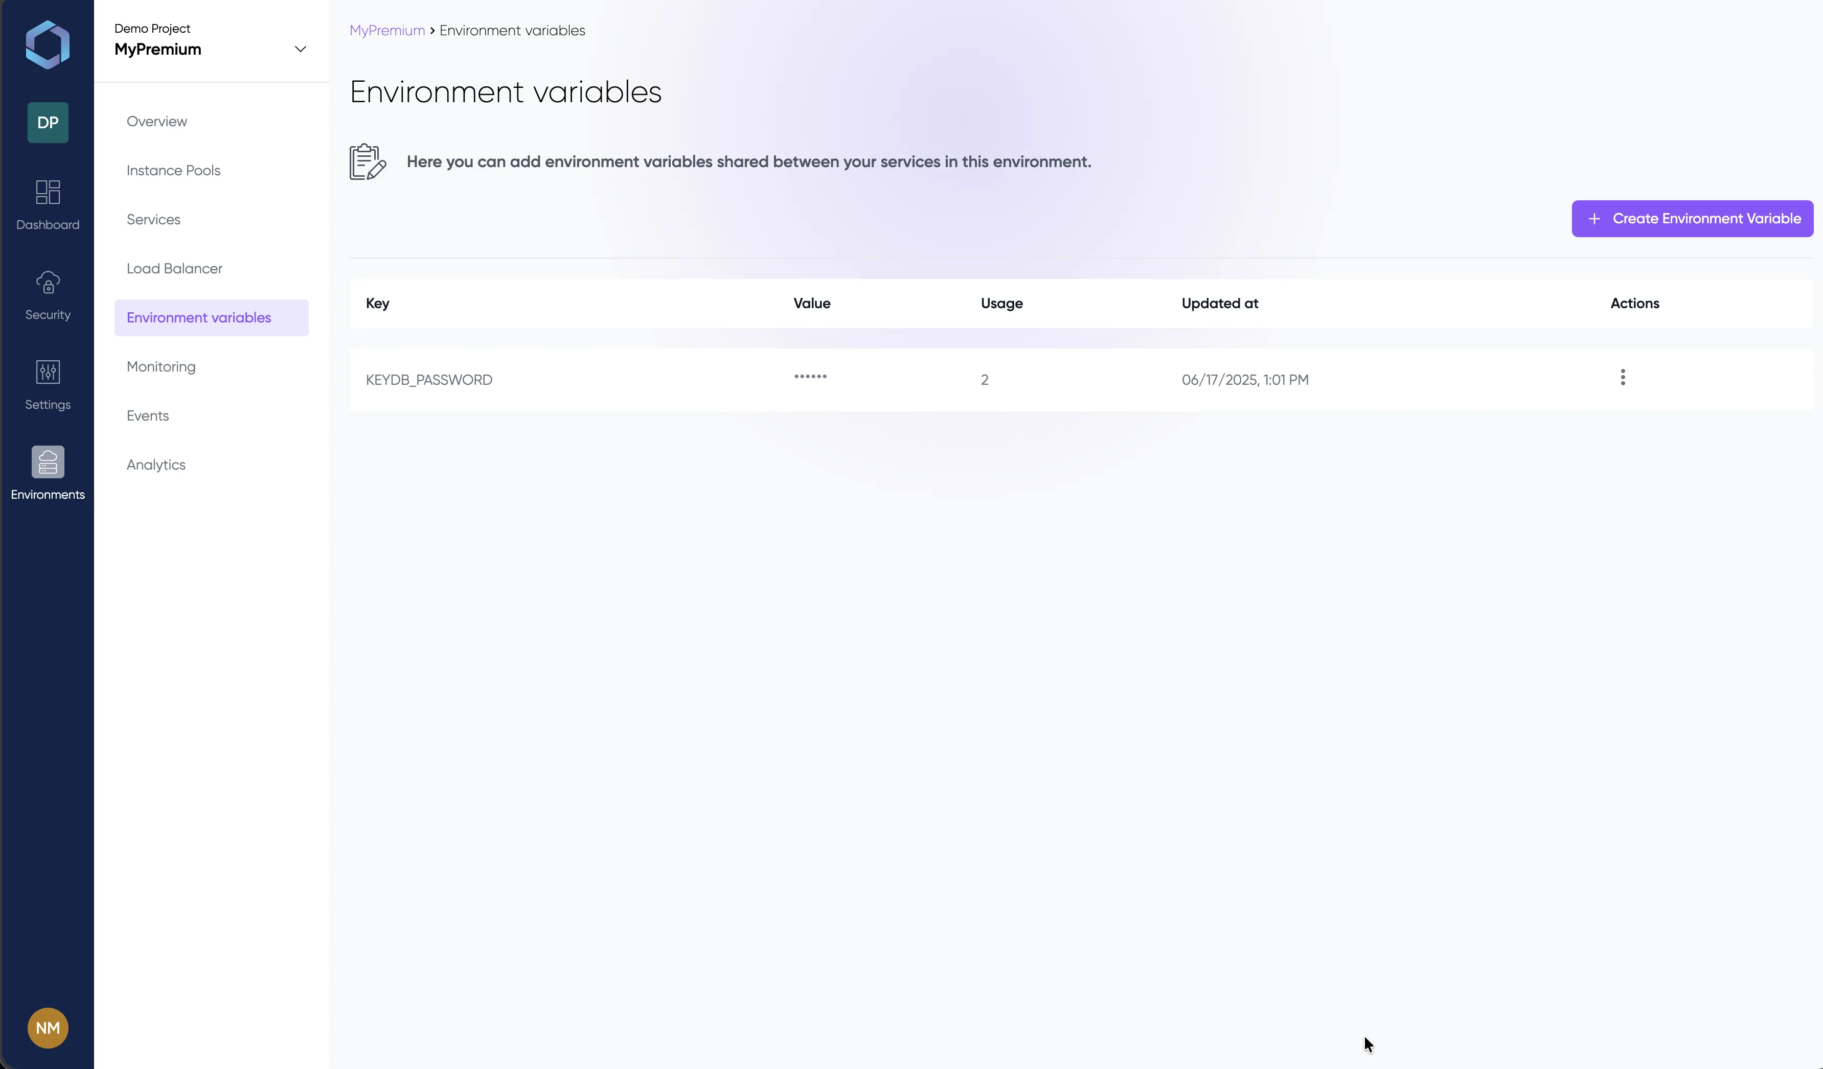
Task: Click the Key column header
Action: [377, 303]
